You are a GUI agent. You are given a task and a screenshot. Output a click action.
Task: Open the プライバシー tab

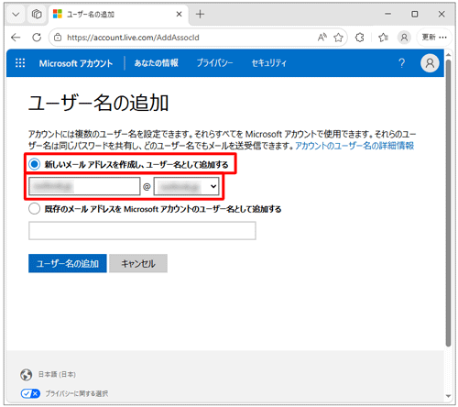[x=214, y=63]
